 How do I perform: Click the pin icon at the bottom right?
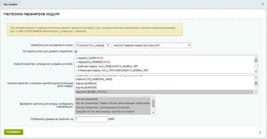[x=260, y=132]
